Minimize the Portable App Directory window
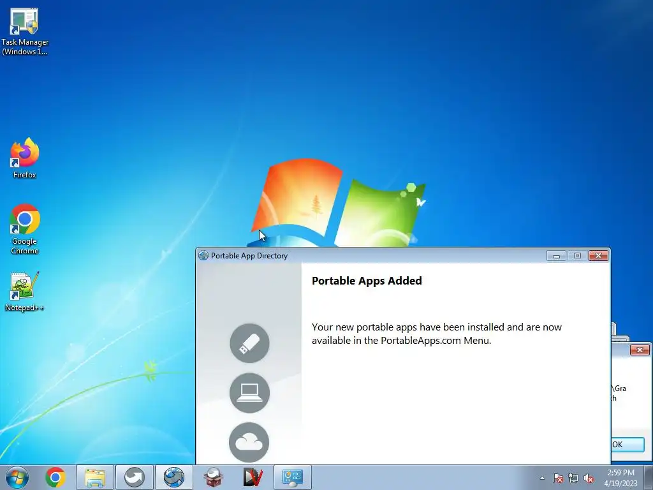Image resolution: width=653 pixels, height=490 pixels. [x=556, y=256]
